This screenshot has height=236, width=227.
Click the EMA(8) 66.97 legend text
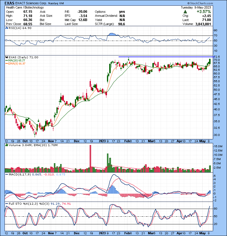coord(17,64)
